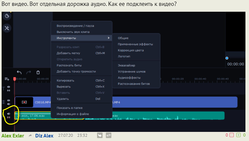
Task: Open 'Примененные эффекты' submenu item
Action: coord(136,44)
